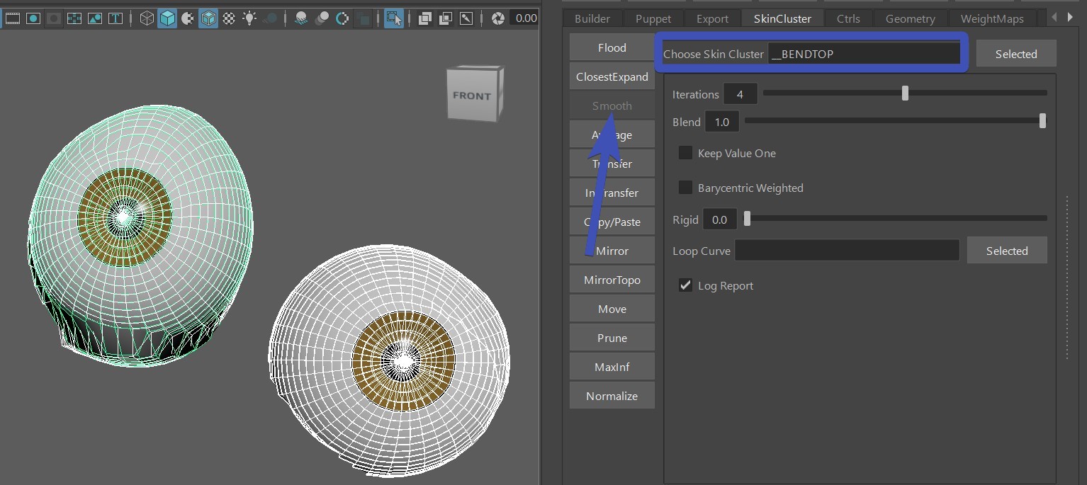1087x485 pixels.
Task: Click the Flood button
Action: [612, 47]
